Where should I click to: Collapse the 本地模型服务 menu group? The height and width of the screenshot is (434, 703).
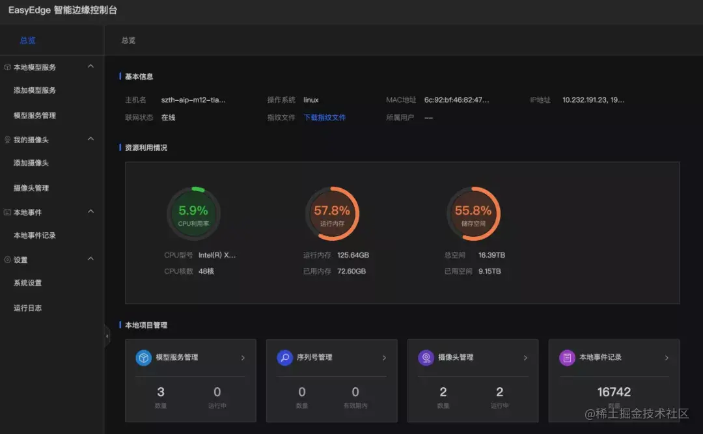90,66
